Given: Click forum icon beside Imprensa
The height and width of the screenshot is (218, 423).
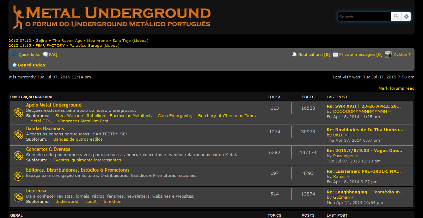Looking at the screenshot, I should click(x=18, y=197).
